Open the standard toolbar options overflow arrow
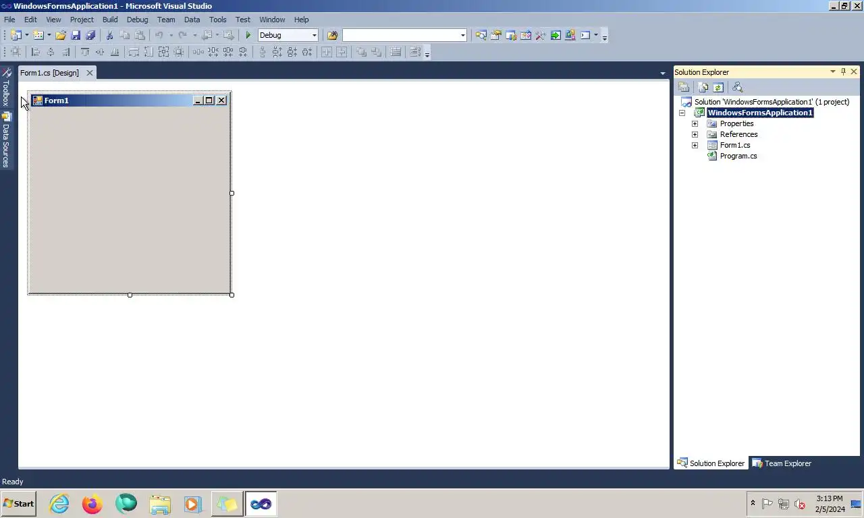Viewport: 864px width, 518px height. [604, 36]
